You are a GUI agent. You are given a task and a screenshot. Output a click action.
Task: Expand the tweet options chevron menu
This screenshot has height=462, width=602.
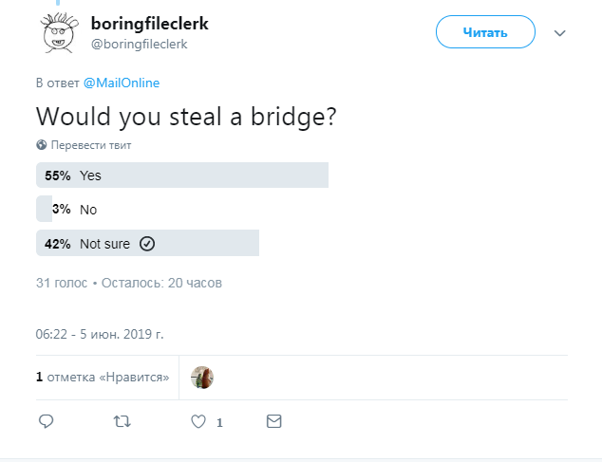pyautogui.click(x=560, y=33)
